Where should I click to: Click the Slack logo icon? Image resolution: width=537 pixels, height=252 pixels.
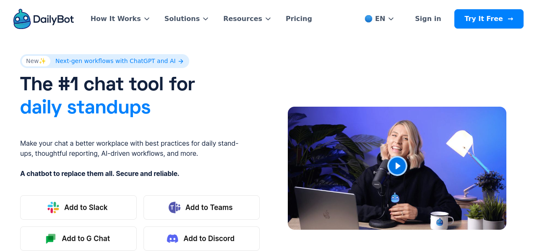coord(53,207)
